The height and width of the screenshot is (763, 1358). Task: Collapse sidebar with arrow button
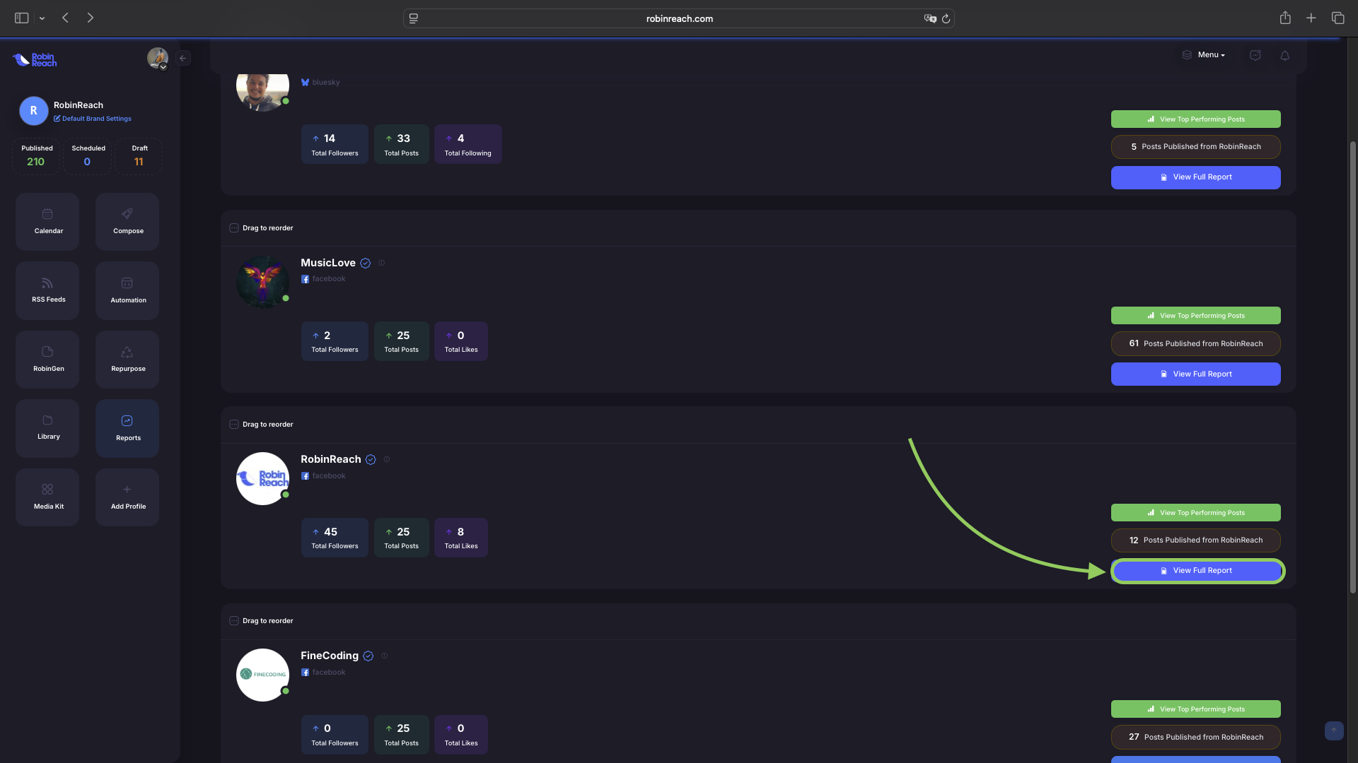pyautogui.click(x=183, y=58)
